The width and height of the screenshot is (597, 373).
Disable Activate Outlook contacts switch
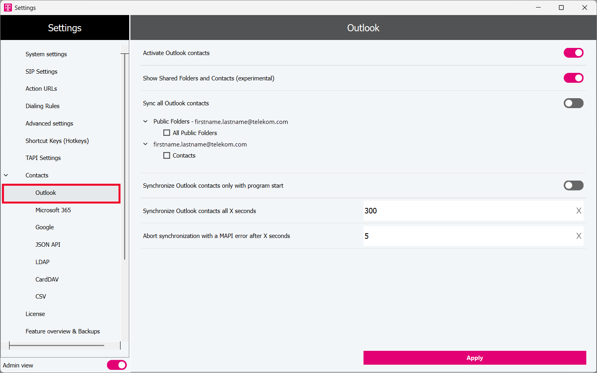(573, 53)
